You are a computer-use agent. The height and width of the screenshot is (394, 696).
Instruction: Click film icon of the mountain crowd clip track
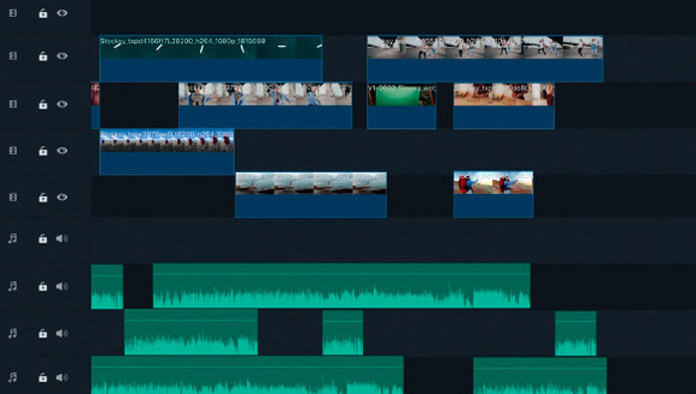pyautogui.click(x=13, y=150)
